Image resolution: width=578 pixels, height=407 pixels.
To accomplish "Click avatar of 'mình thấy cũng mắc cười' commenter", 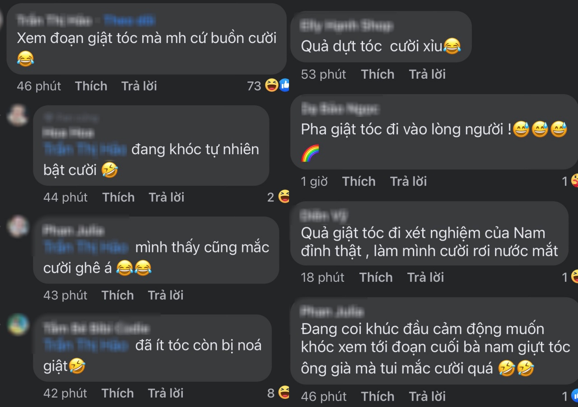I will pyautogui.click(x=18, y=227).
